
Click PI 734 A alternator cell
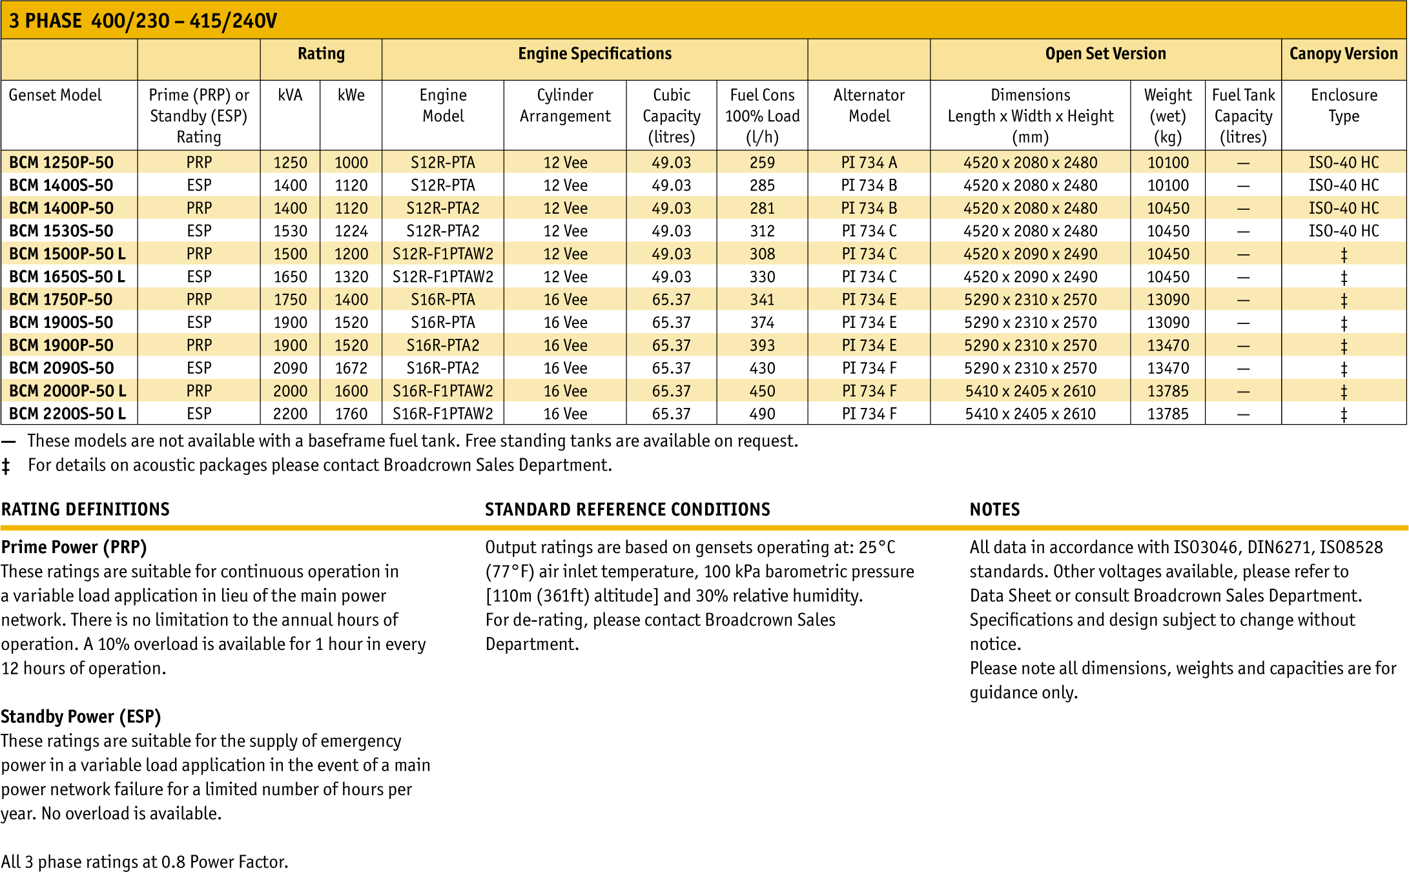click(x=869, y=163)
